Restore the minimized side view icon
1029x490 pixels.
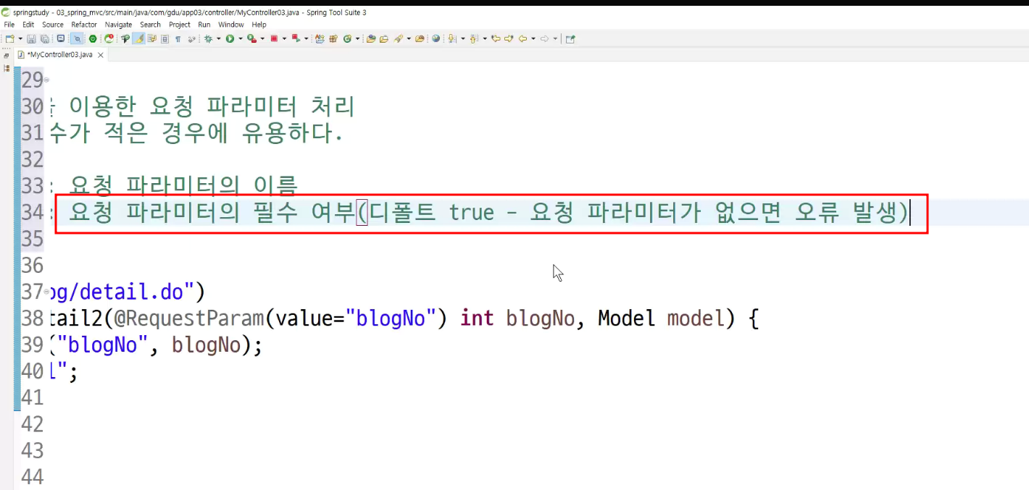[7, 55]
